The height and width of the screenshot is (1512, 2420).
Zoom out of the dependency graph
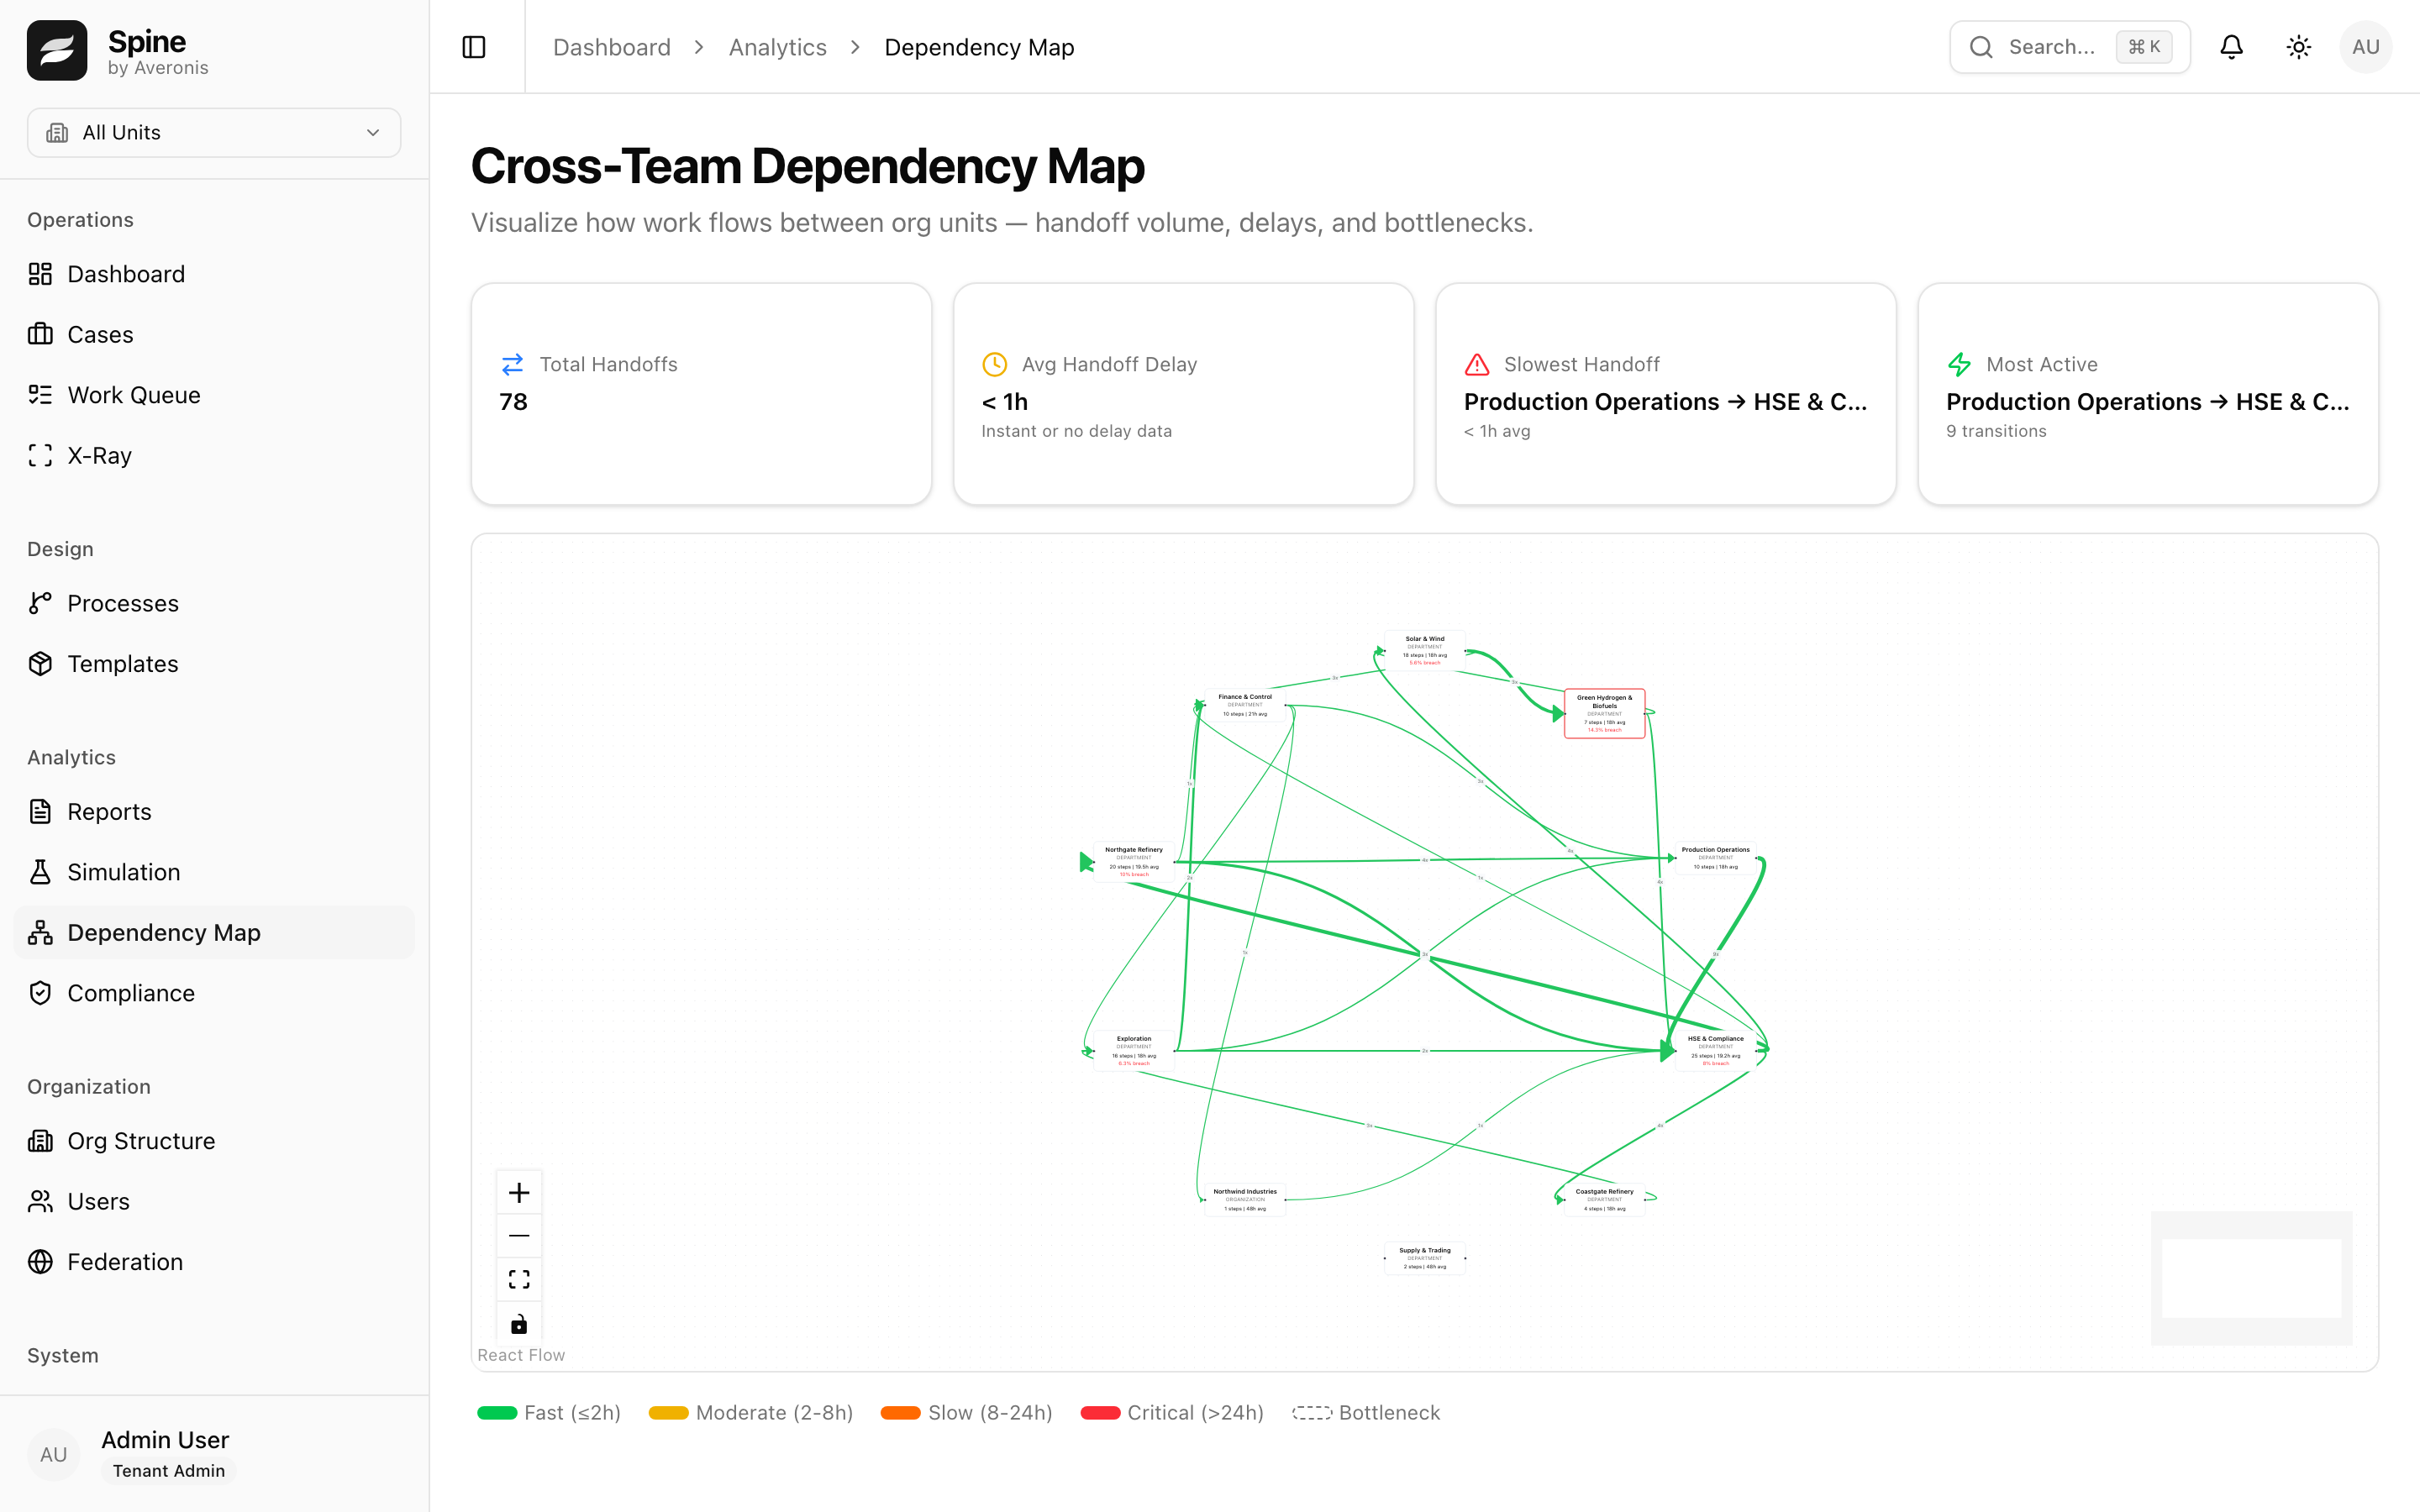click(x=519, y=1236)
